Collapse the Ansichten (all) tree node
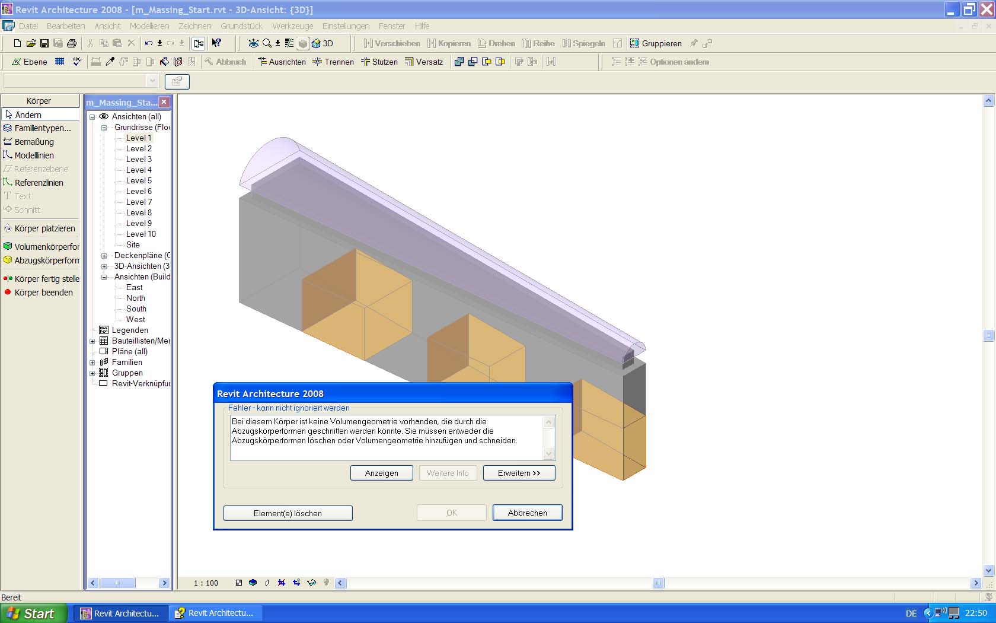 (x=92, y=117)
